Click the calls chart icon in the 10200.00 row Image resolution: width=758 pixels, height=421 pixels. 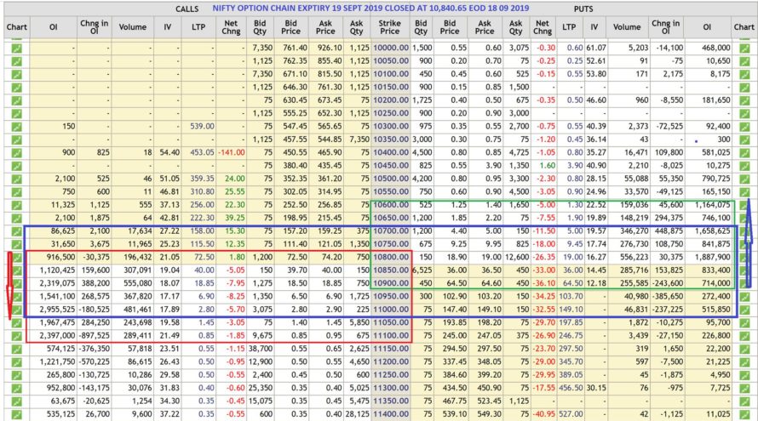pyautogui.click(x=16, y=100)
